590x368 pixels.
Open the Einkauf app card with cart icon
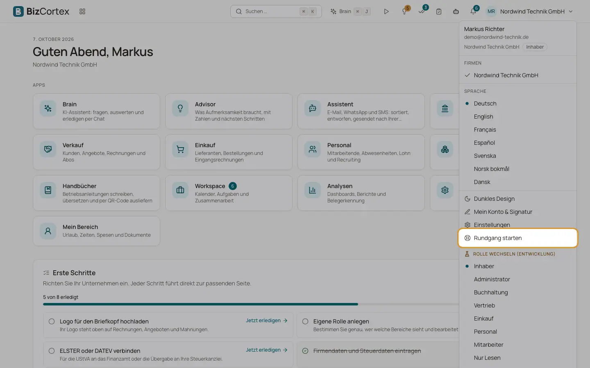(x=229, y=152)
